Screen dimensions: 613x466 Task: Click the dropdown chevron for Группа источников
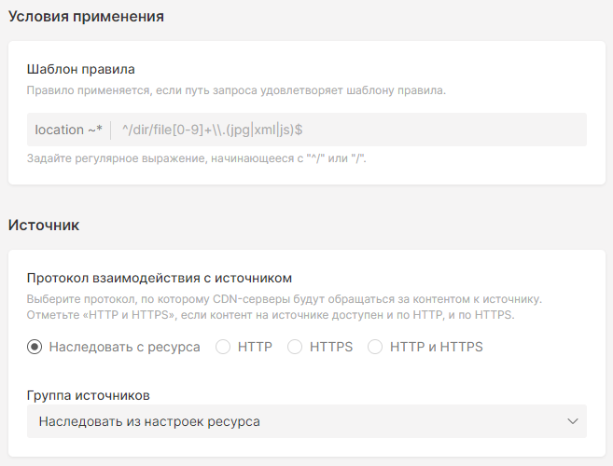click(572, 421)
